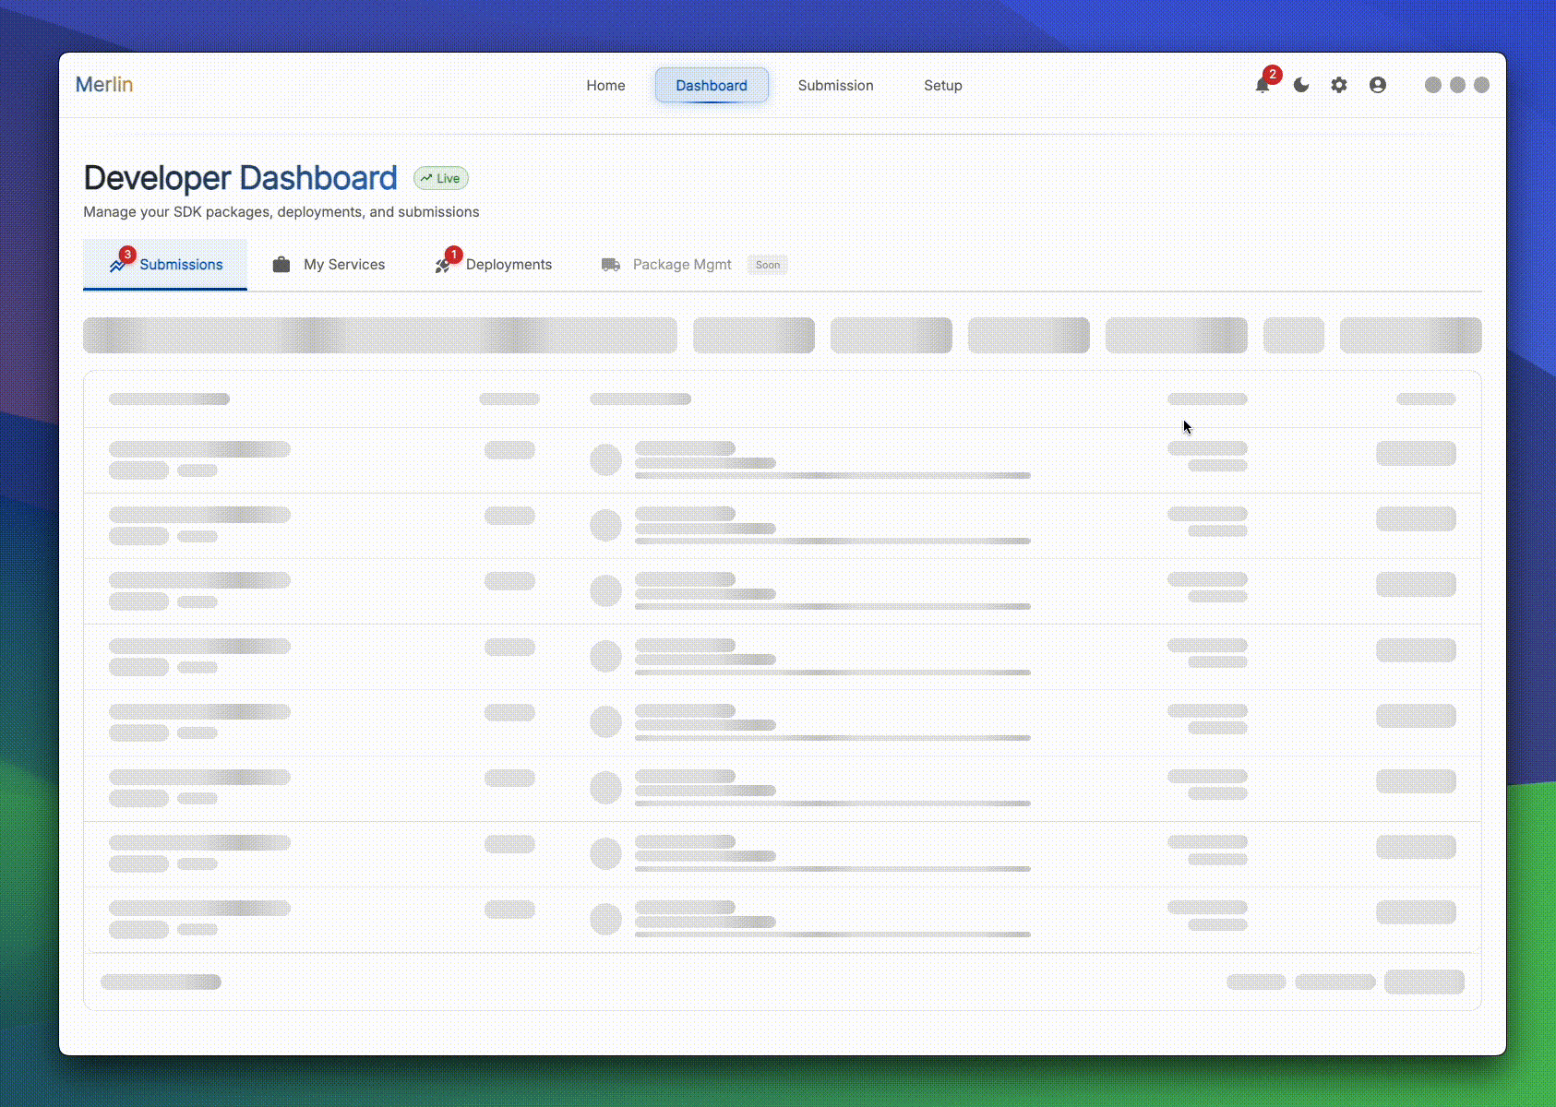1556x1107 pixels.
Task: Click the Soon badge beside Package Mgmt
Action: tap(768, 265)
